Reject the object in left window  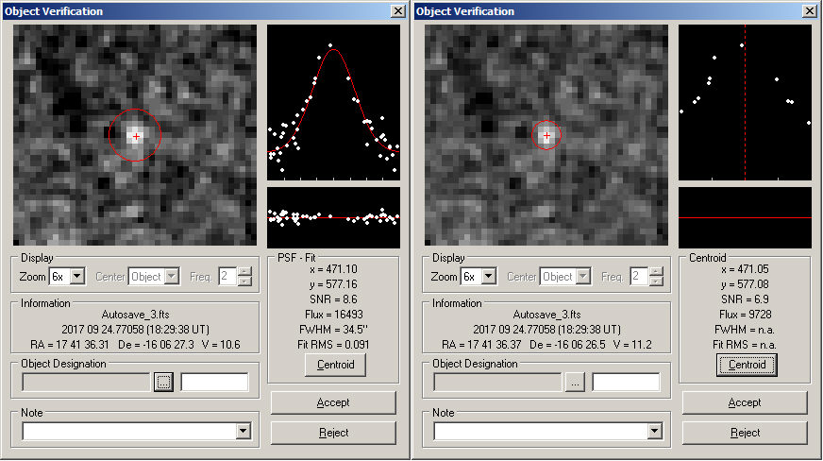[x=333, y=433]
